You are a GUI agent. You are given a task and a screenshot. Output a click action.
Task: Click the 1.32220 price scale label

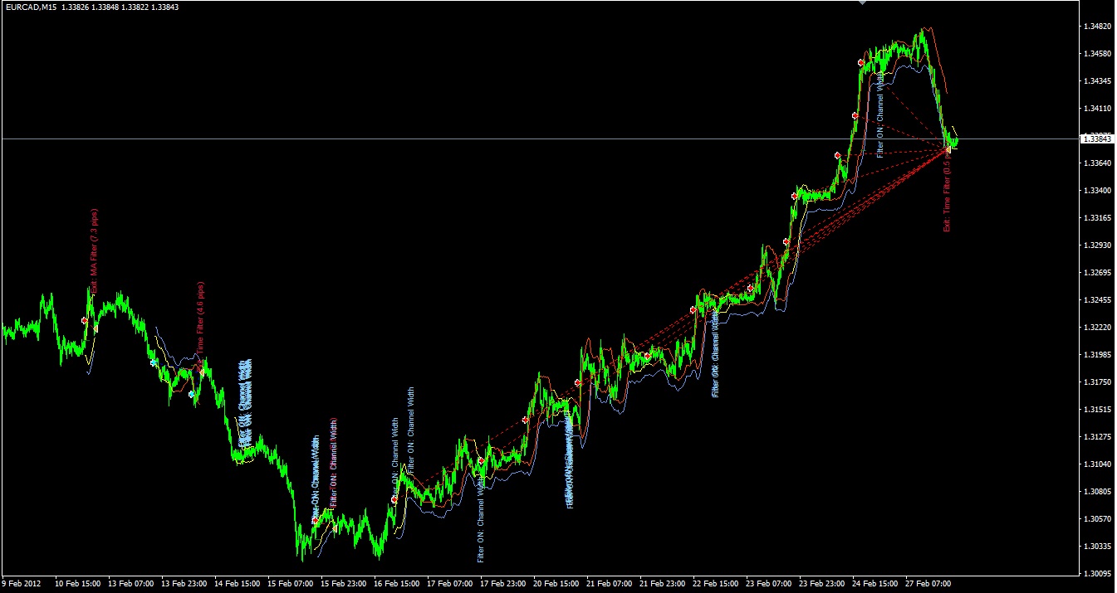[x=1098, y=328]
